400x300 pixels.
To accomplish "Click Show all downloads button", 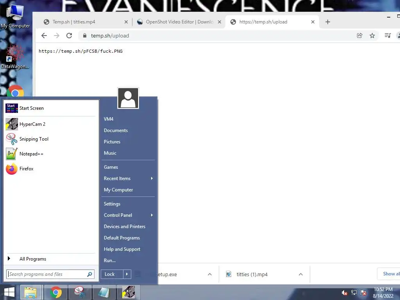I will [389, 274].
